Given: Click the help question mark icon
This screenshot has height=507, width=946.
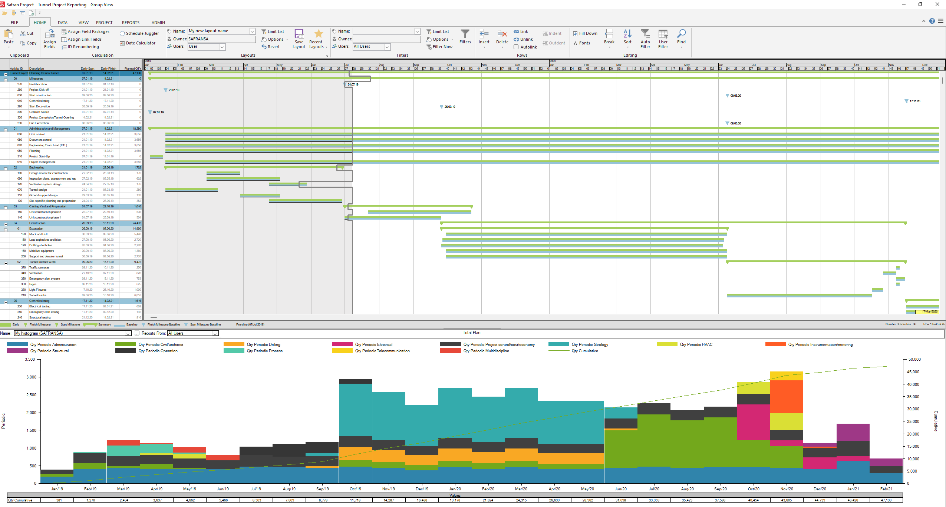Looking at the screenshot, I should pyautogui.click(x=932, y=21).
